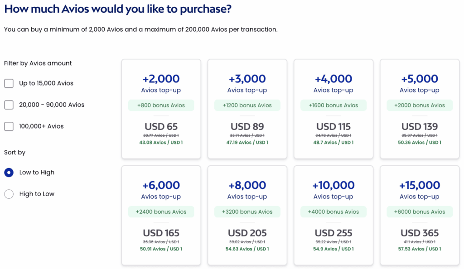The image size is (464, 269).
Task: Click the USD 255 price
Action: pyautogui.click(x=333, y=233)
